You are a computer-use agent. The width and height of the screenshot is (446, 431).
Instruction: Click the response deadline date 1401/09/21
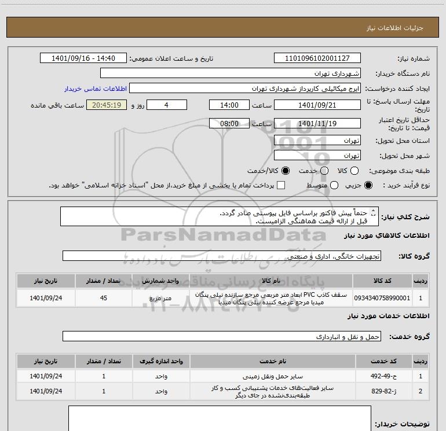click(317, 105)
